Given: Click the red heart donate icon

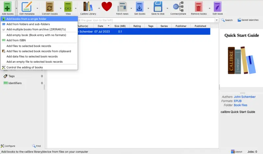Looking at the screenshot, I should tap(107, 7).
